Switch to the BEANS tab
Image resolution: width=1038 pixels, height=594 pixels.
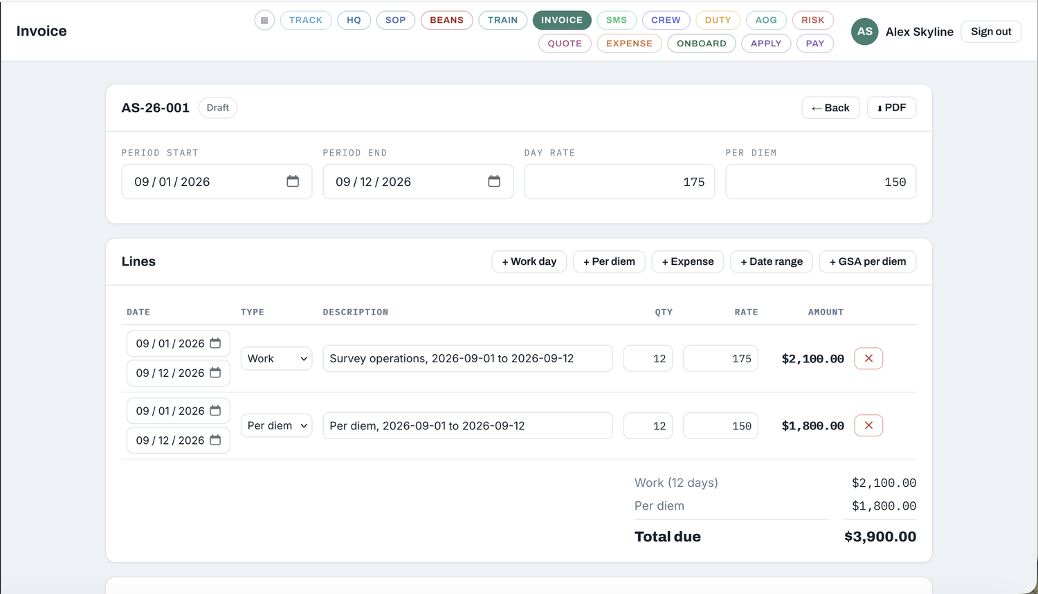(447, 20)
